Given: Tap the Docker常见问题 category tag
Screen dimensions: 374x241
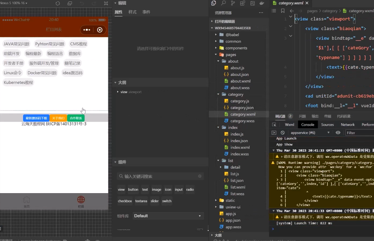Looking at the screenshot, I should point(42,73).
